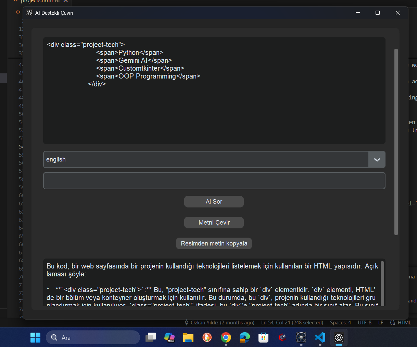Click Resimden metin kopyala button
Viewport: 417px width, 347px height.
tap(214, 243)
